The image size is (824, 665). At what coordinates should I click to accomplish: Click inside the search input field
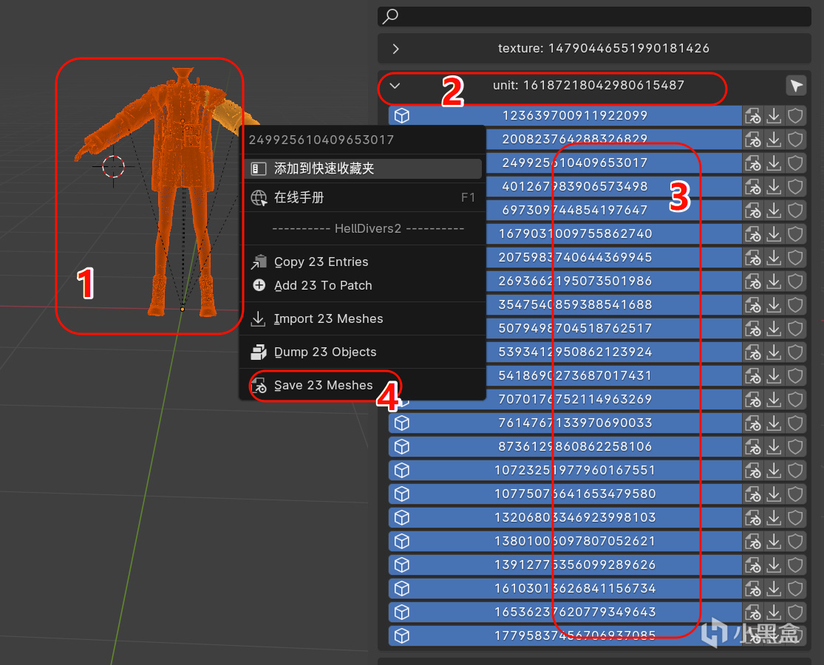click(594, 17)
